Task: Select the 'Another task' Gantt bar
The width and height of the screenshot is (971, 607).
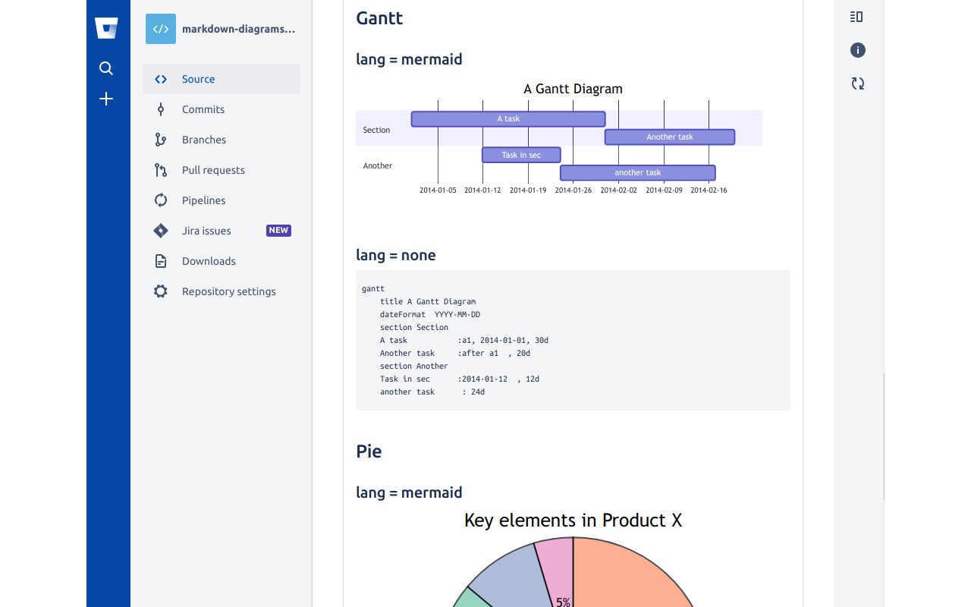Action: click(670, 137)
